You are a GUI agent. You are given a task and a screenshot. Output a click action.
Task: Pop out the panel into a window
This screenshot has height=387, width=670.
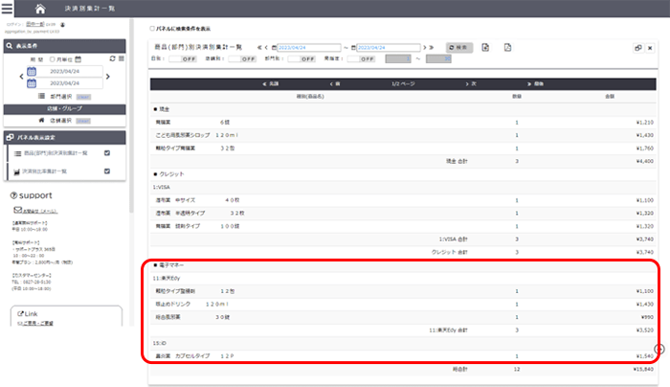[638, 47]
